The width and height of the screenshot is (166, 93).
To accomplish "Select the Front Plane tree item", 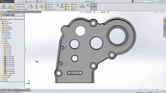I will pos(6,34).
